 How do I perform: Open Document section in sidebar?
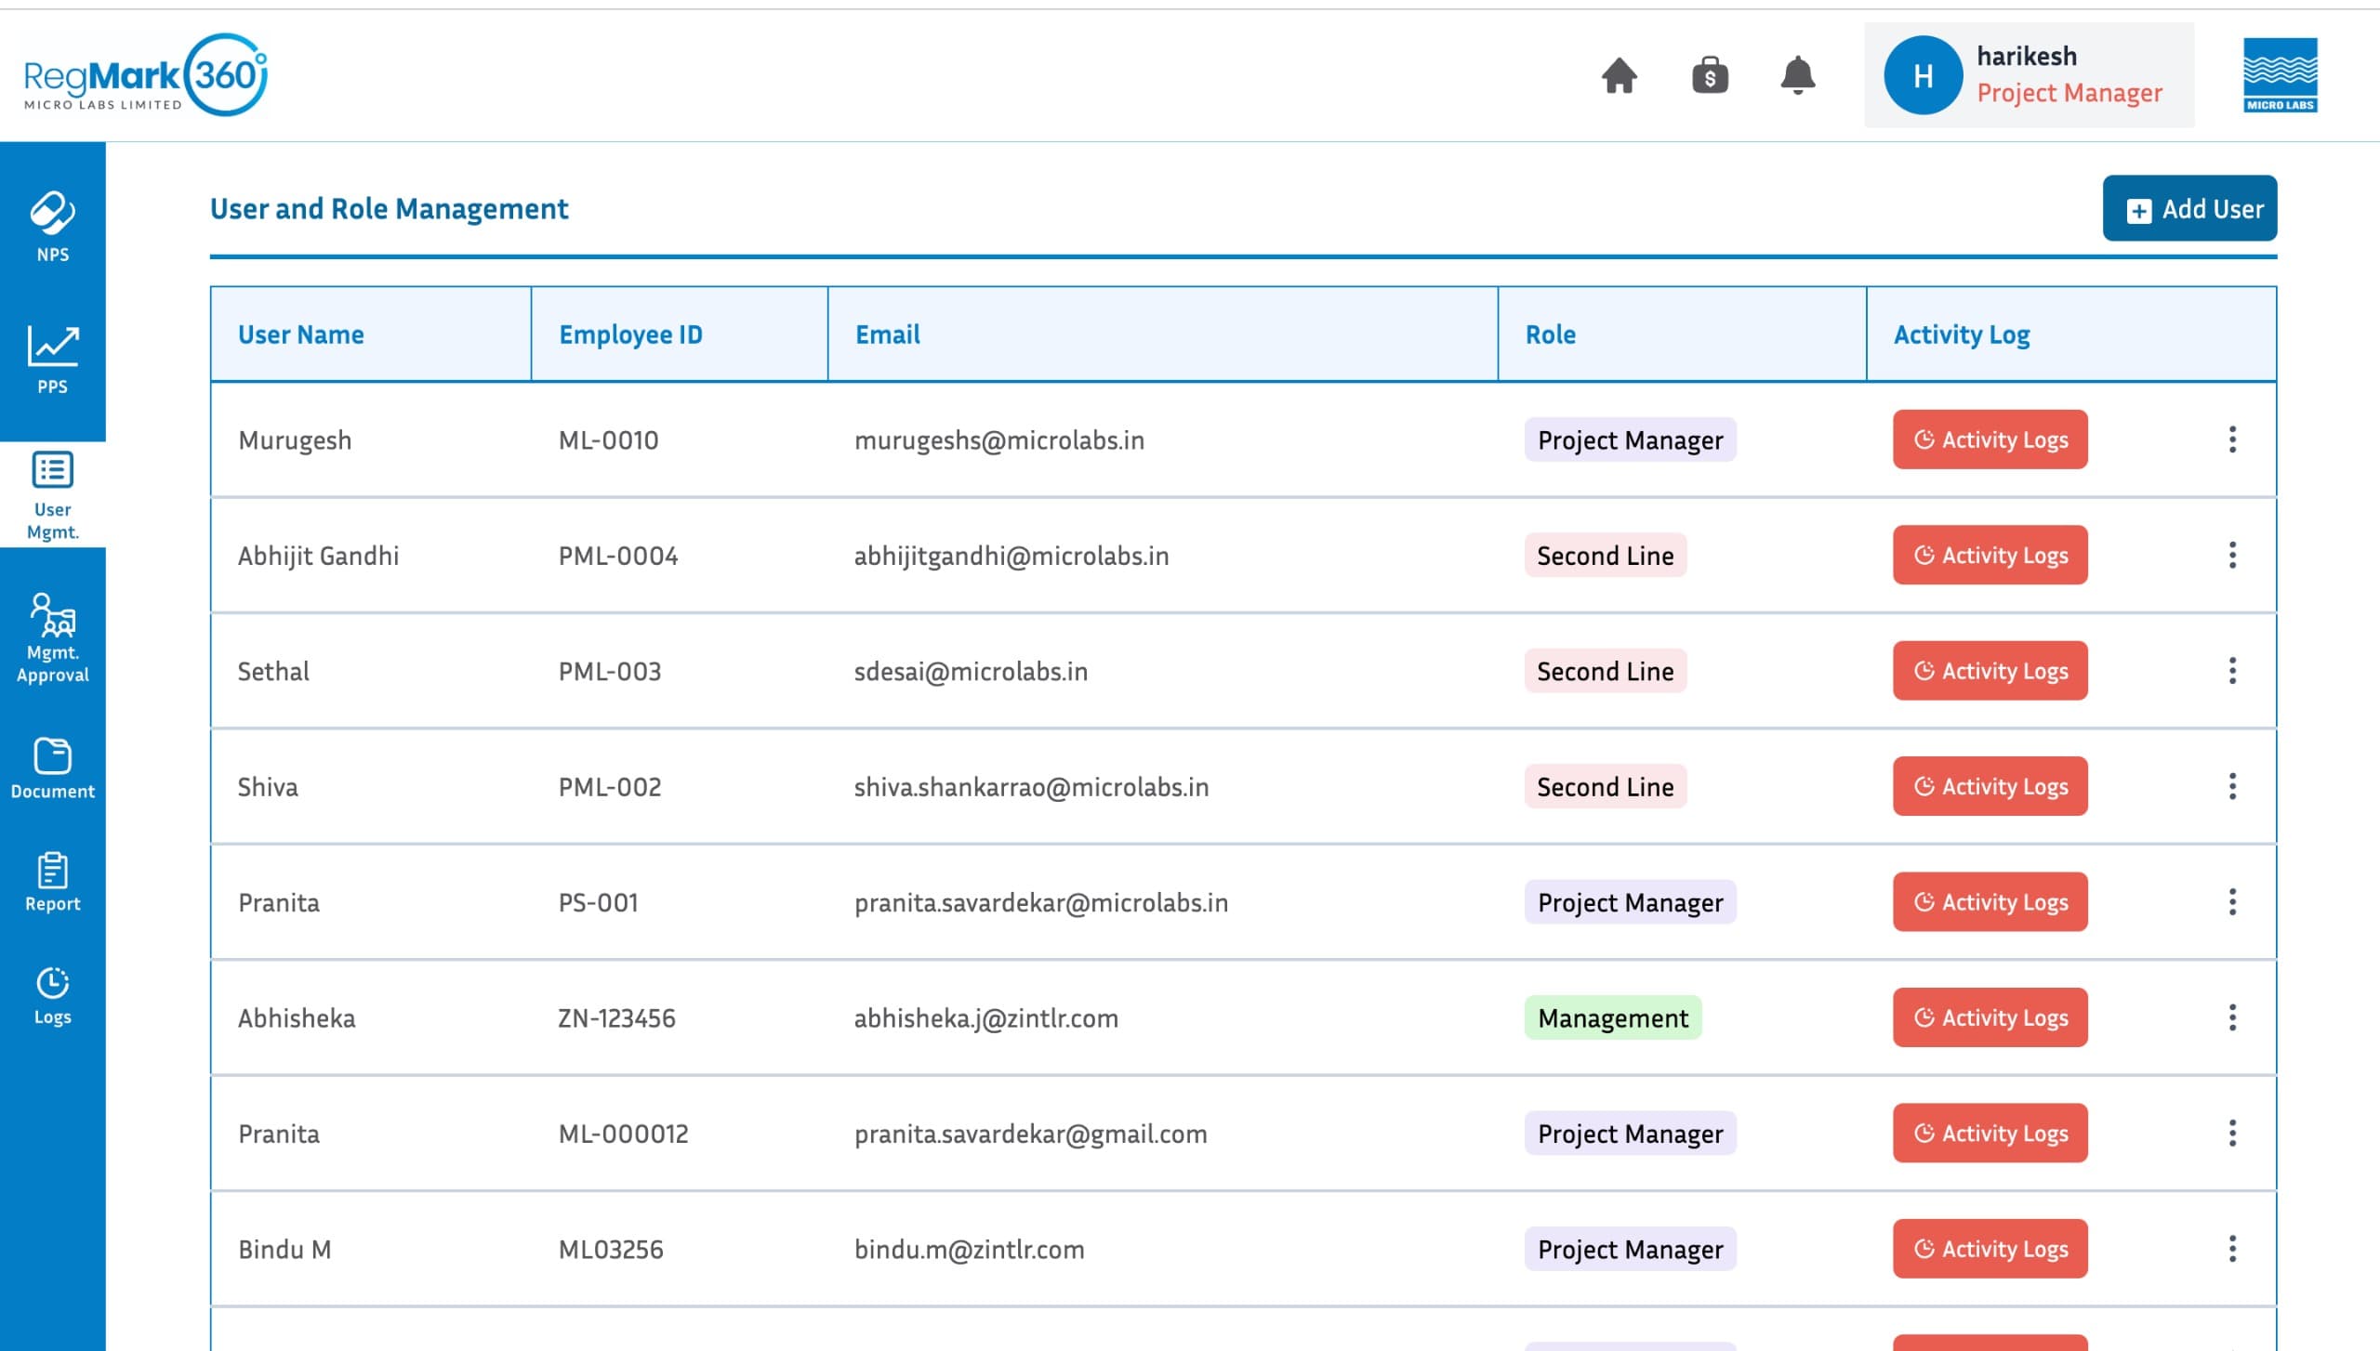53,768
